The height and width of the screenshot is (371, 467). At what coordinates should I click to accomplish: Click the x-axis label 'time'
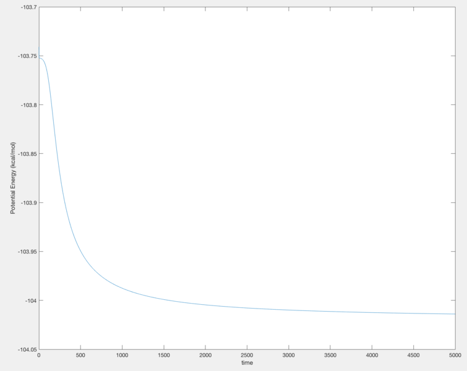click(247, 363)
